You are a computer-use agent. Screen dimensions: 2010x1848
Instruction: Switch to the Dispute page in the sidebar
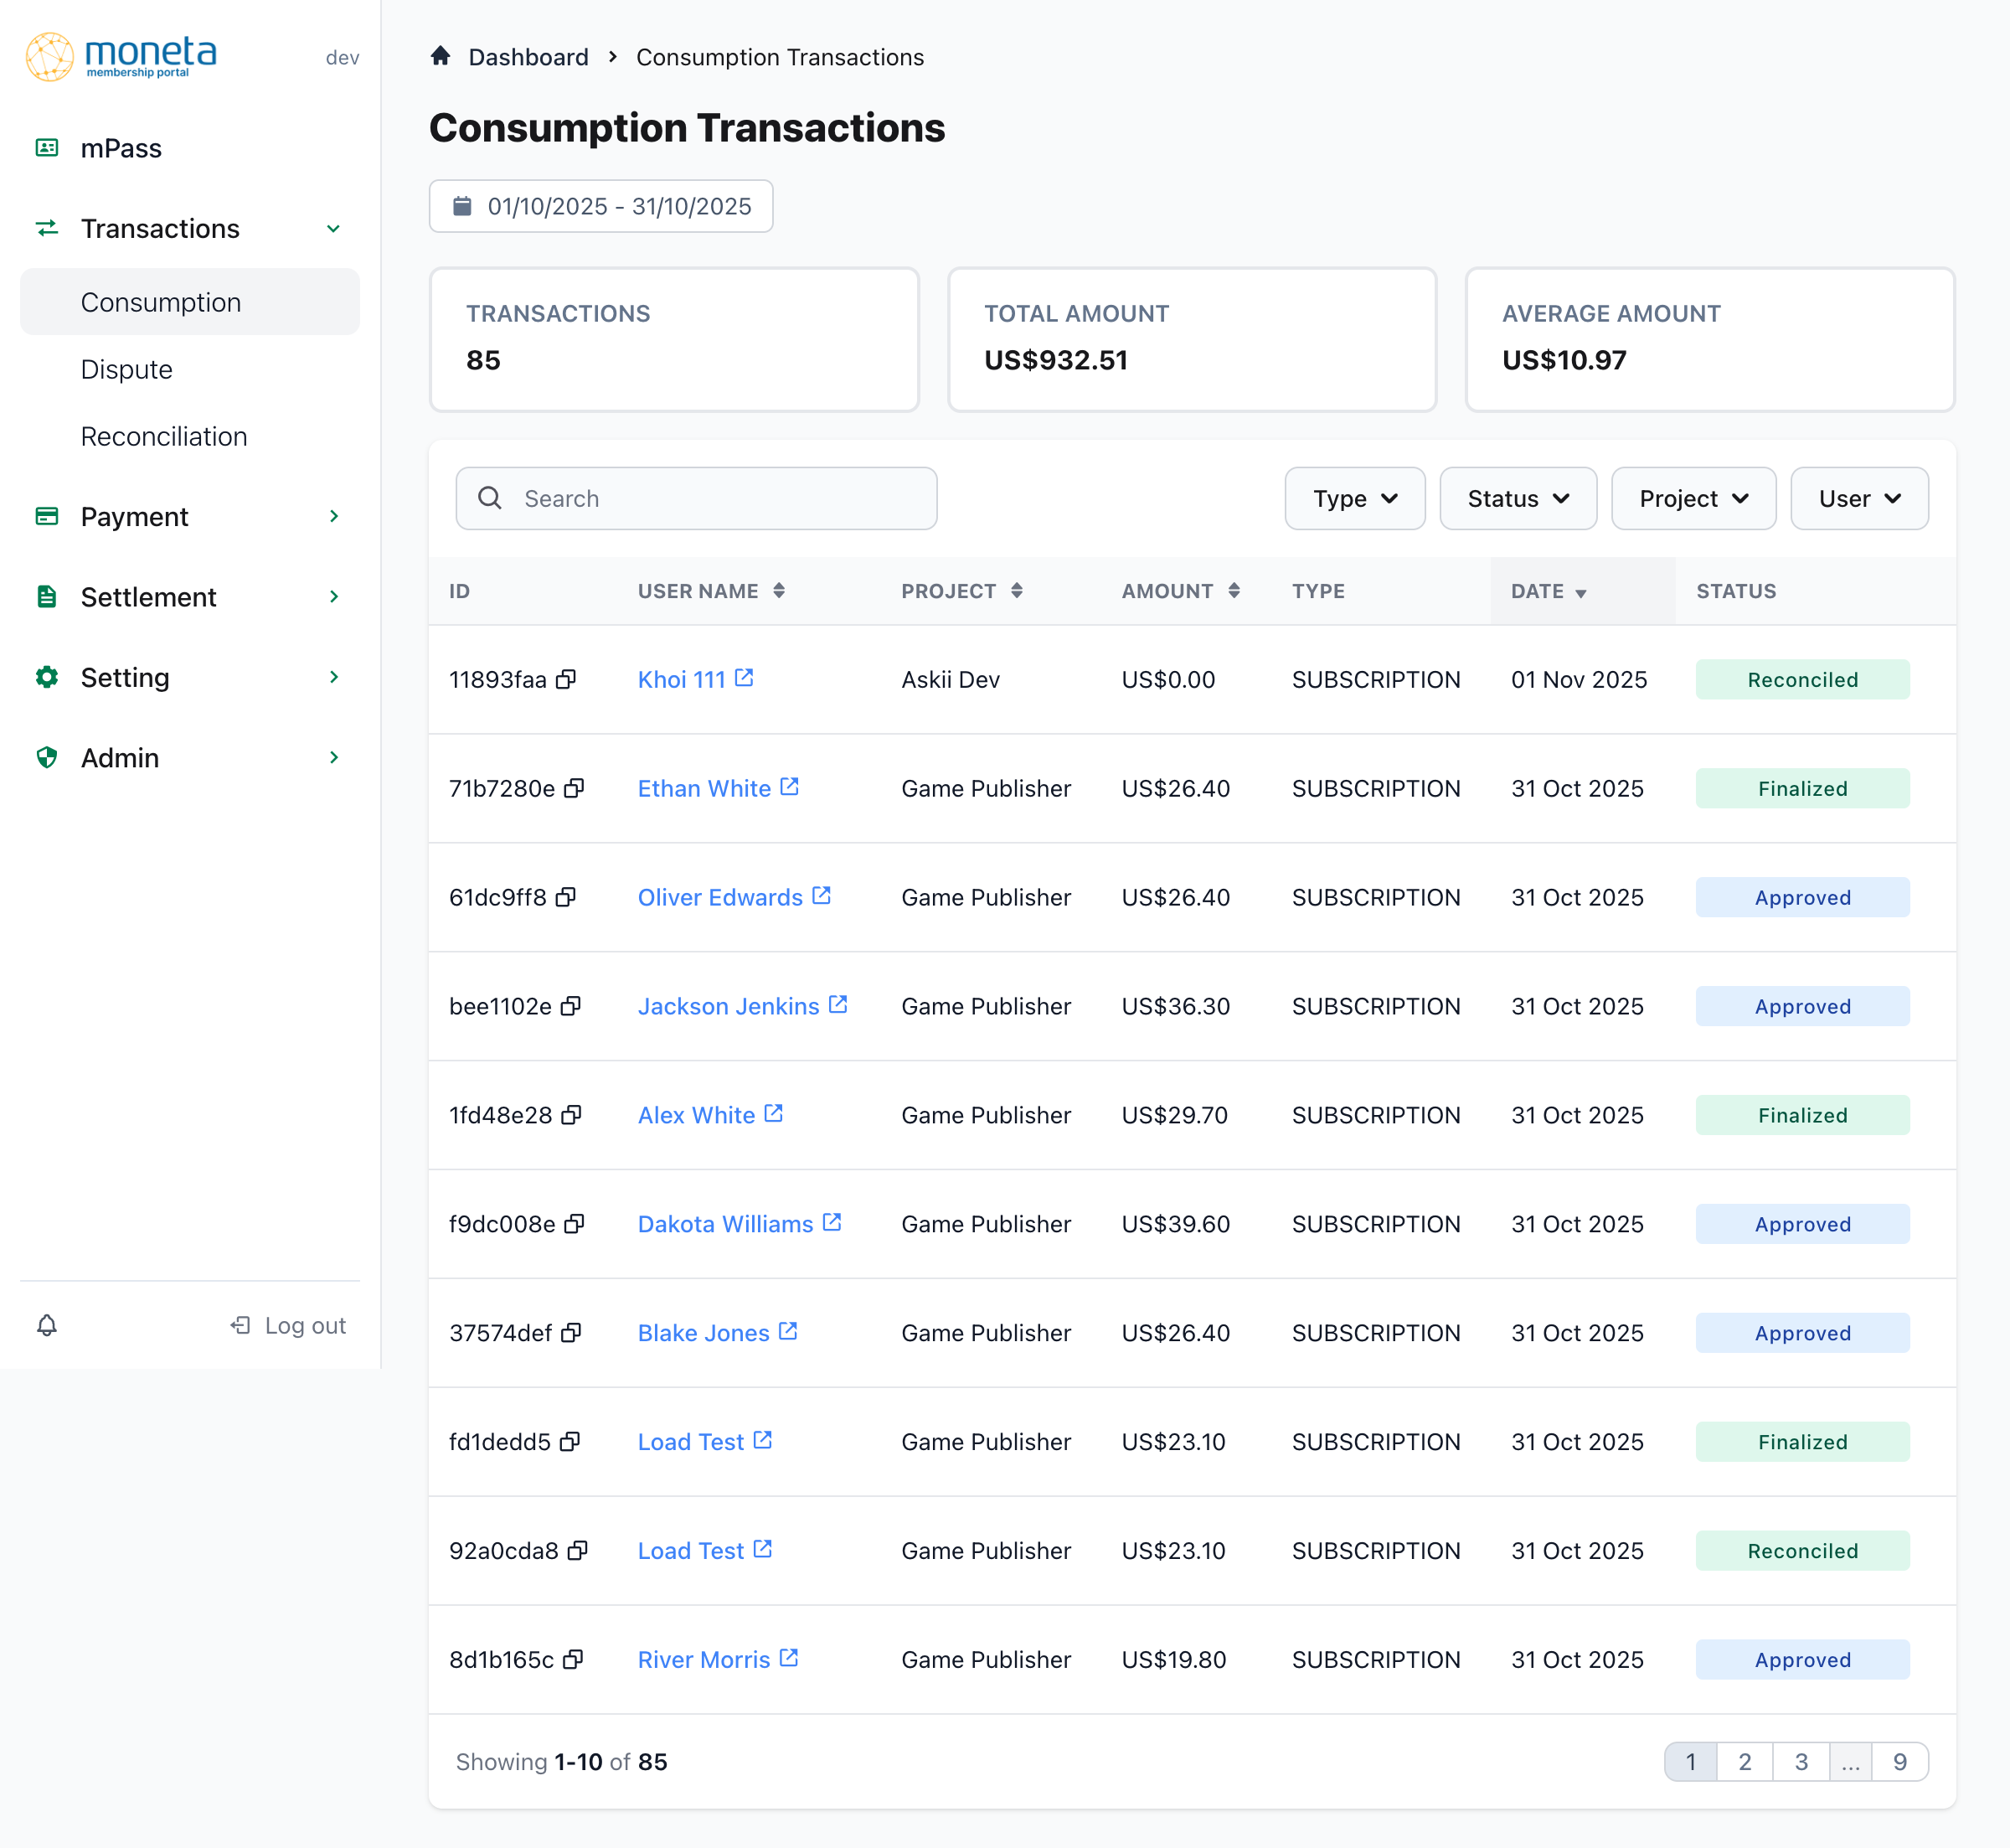pos(127,369)
